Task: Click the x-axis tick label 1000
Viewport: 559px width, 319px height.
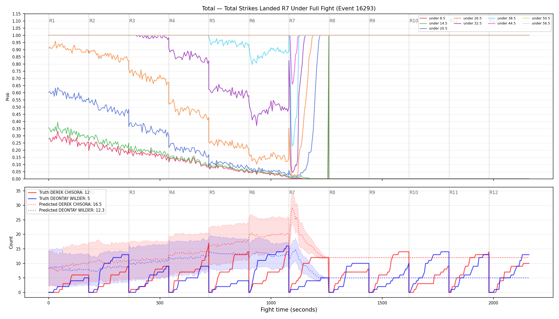Action: point(271,303)
